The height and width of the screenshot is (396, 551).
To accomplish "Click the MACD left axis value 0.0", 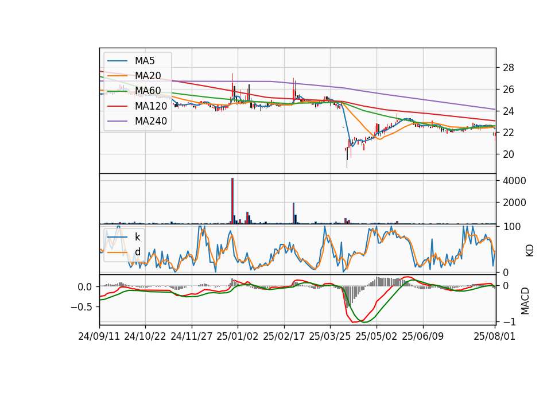I will point(84,287).
